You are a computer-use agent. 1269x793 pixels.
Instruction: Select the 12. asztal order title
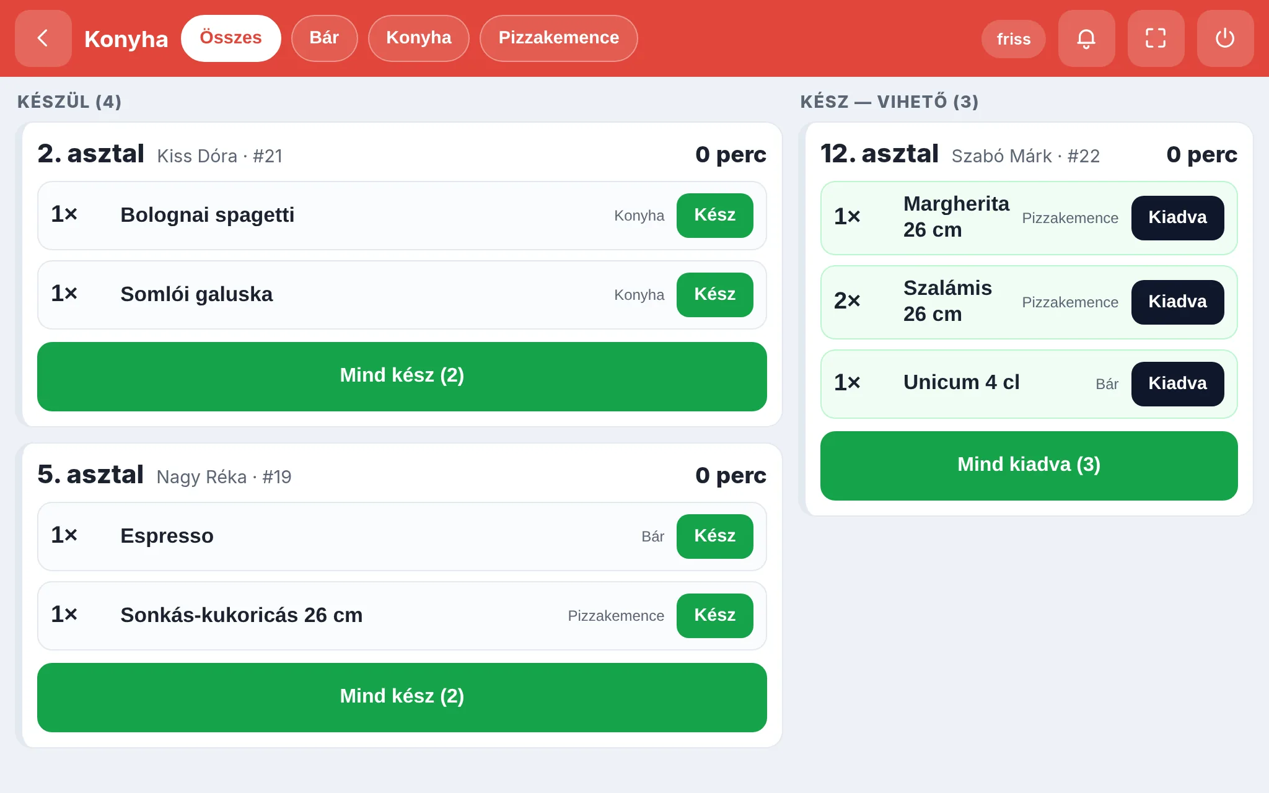point(880,154)
